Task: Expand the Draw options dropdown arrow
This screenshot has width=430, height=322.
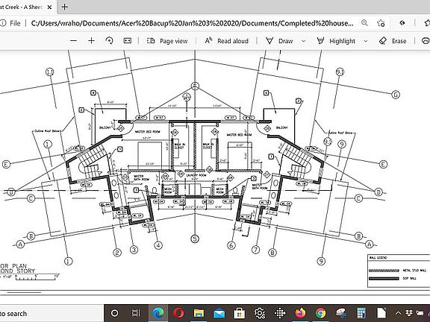Action: coord(304,41)
